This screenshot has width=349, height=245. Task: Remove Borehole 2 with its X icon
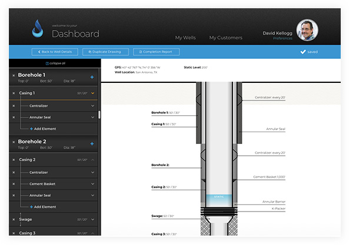pyautogui.click(x=14, y=142)
